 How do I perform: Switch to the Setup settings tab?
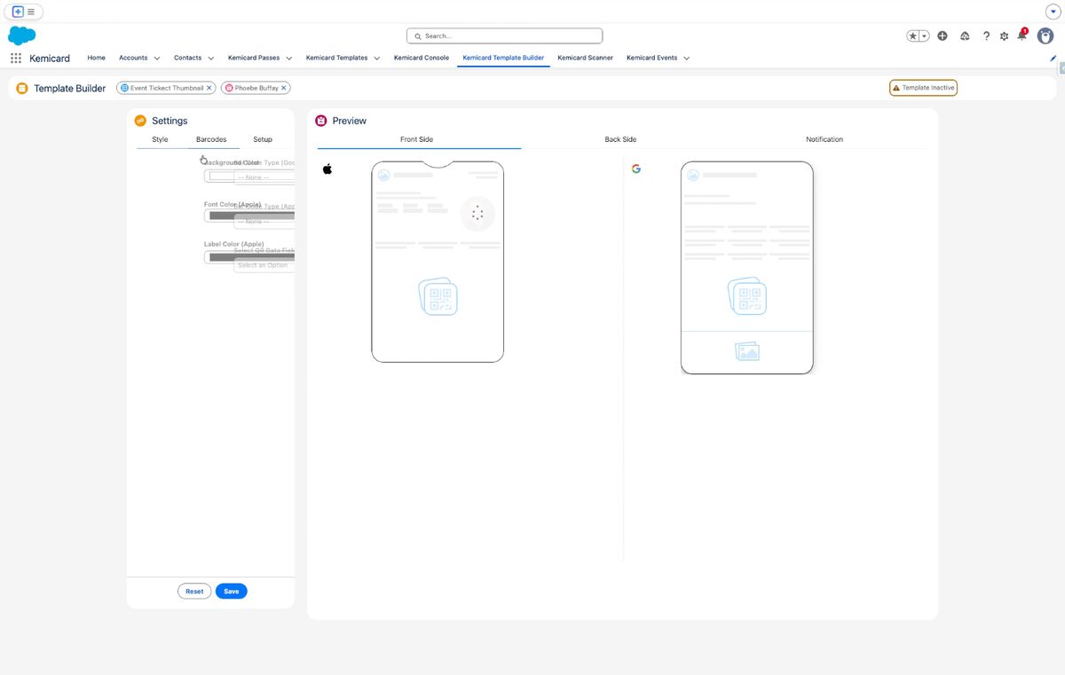263,139
